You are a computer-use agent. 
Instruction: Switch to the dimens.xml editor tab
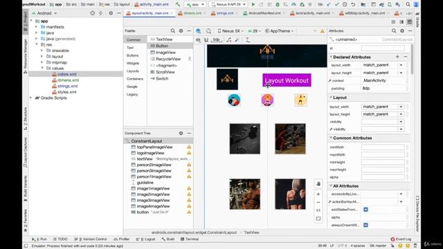(x=190, y=13)
